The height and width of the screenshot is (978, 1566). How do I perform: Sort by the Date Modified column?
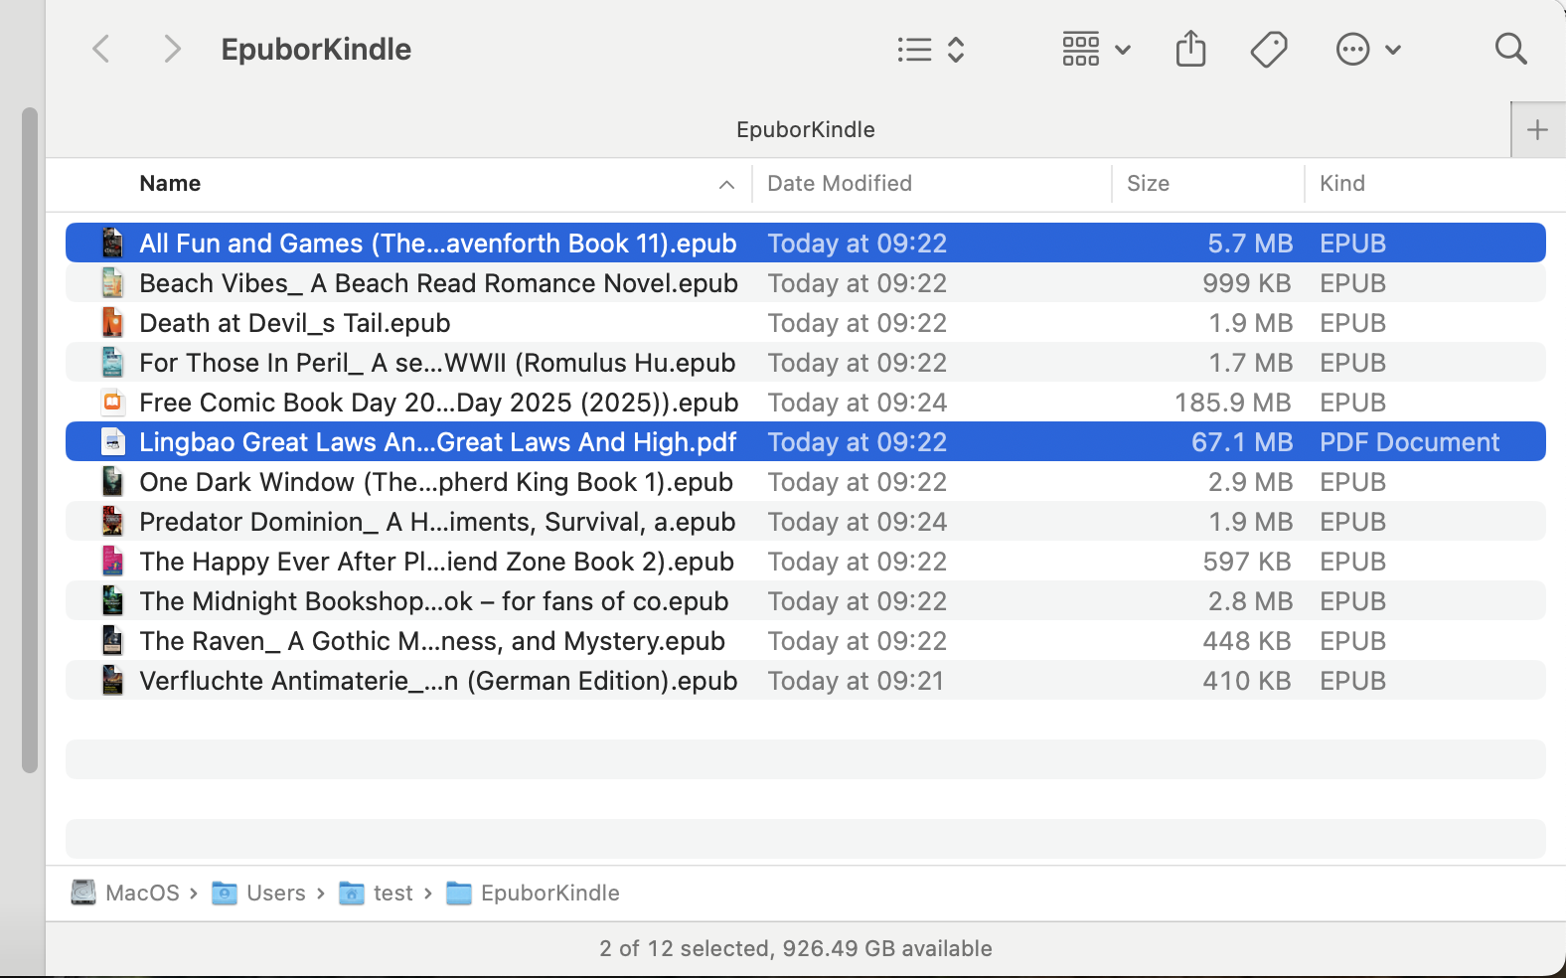click(840, 183)
